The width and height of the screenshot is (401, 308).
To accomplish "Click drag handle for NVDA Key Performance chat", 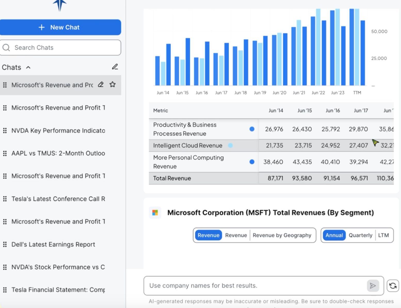I will [5, 131].
